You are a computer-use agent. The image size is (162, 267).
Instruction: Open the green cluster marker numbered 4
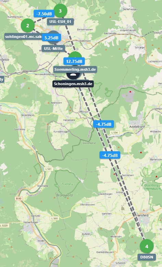pos(147,246)
